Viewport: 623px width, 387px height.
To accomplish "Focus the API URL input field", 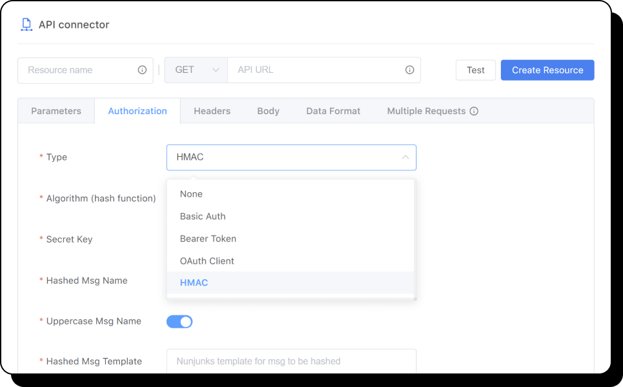I will [x=324, y=70].
